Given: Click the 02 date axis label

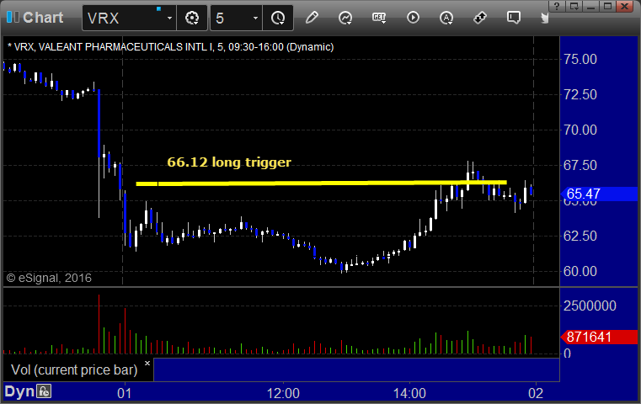Looking at the screenshot, I should [536, 393].
